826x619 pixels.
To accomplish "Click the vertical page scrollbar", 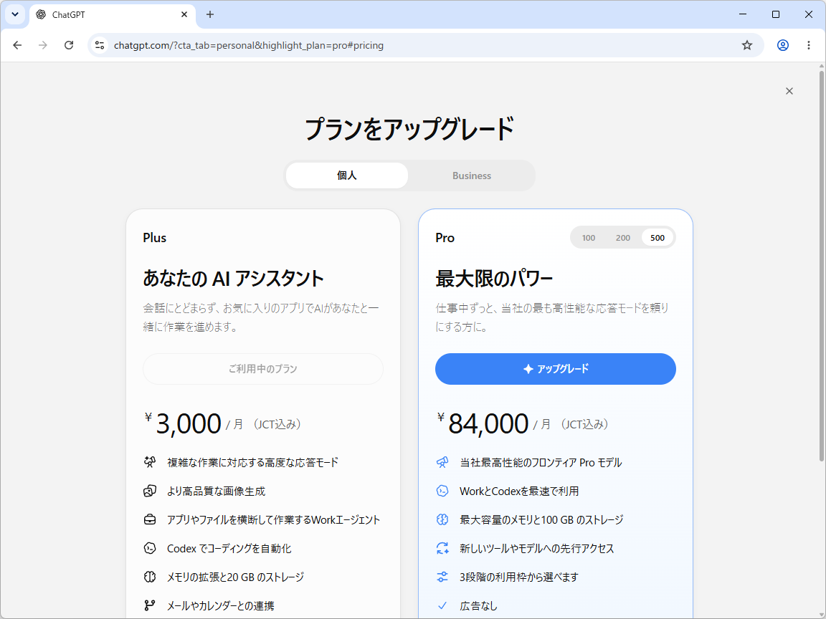I will tap(821, 265).
